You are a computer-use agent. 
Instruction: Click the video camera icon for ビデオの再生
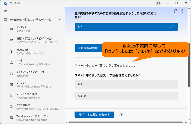[x=11, y=107]
